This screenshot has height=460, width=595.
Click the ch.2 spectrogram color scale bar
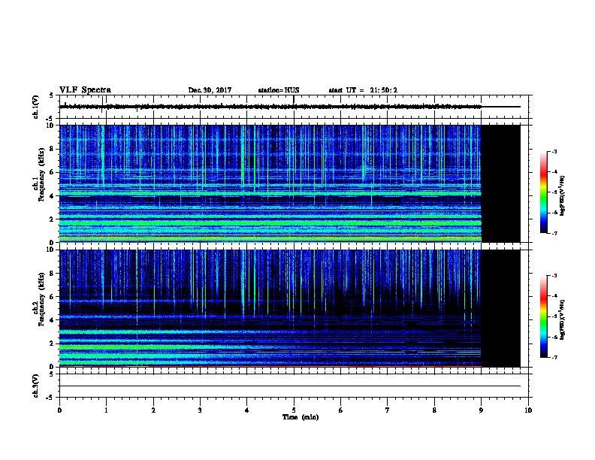click(x=543, y=316)
